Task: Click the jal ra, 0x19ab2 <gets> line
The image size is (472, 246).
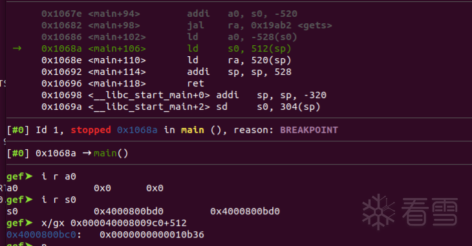Action: [x=187, y=25]
